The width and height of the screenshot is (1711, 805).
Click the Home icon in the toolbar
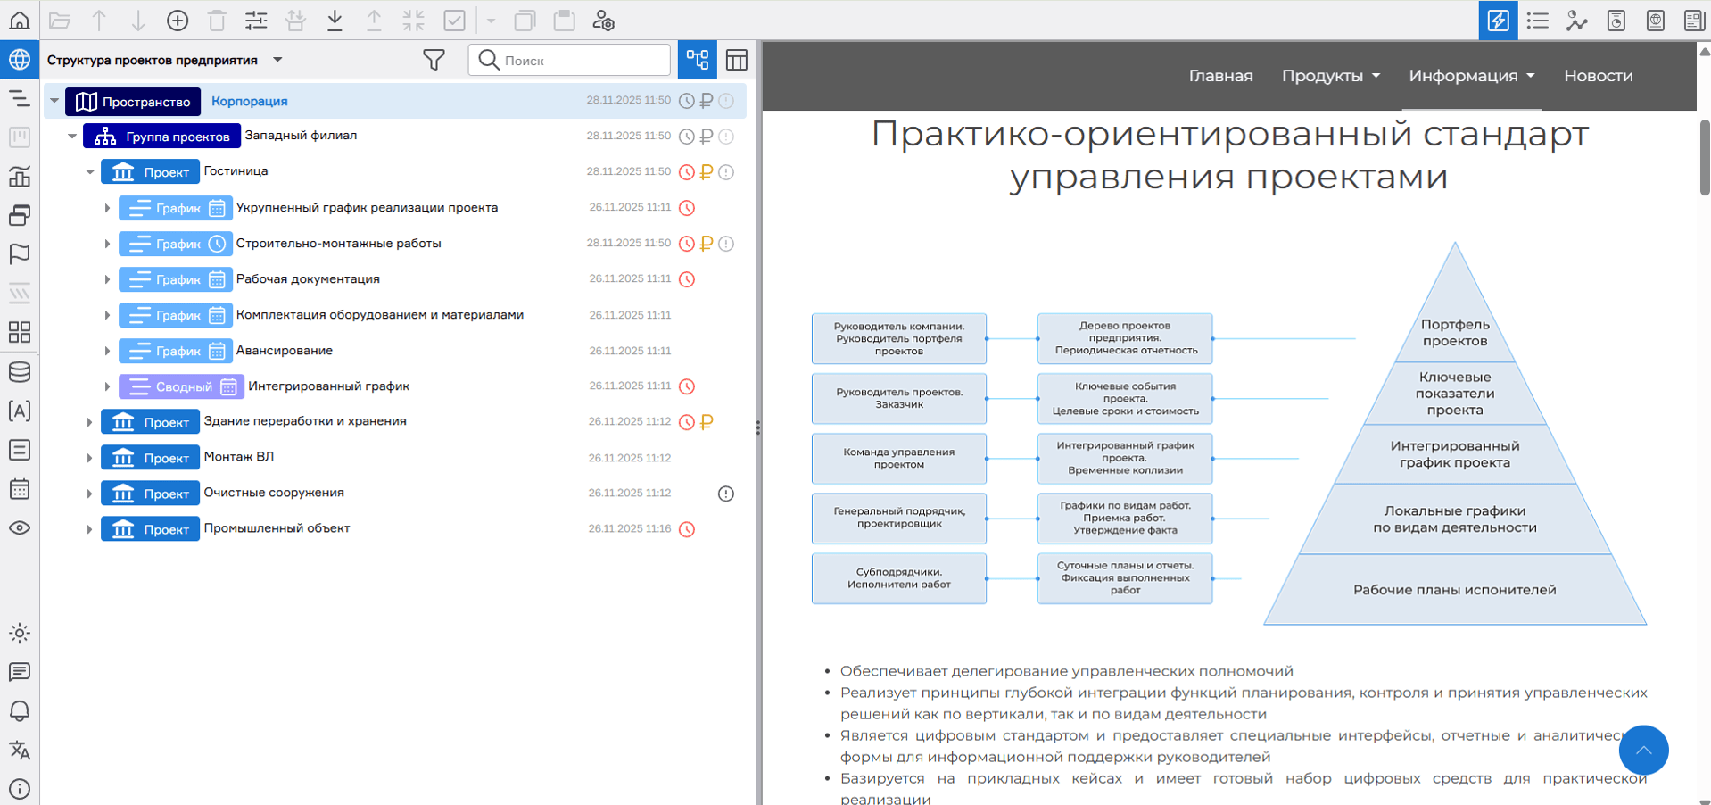point(19,20)
